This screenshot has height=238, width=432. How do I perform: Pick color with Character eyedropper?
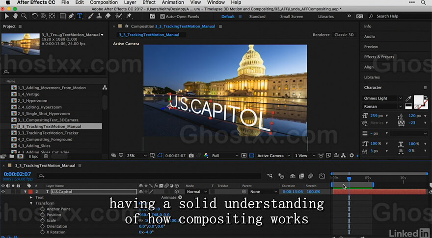coord(408,98)
